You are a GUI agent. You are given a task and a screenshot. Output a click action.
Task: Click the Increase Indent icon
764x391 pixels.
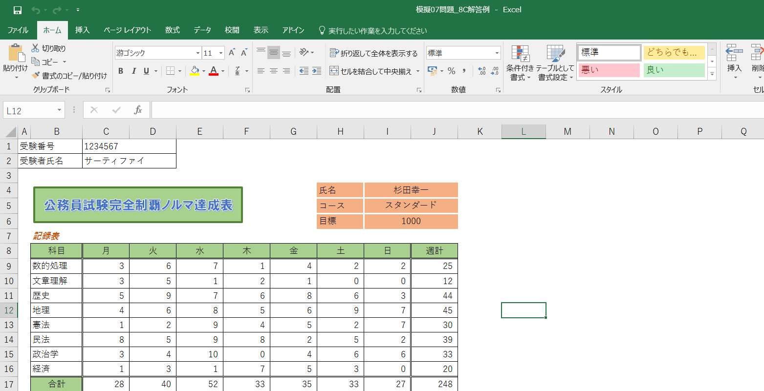(x=317, y=71)
